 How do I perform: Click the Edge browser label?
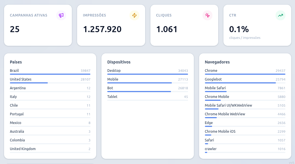pyautogui.click(x=209, y=123)
